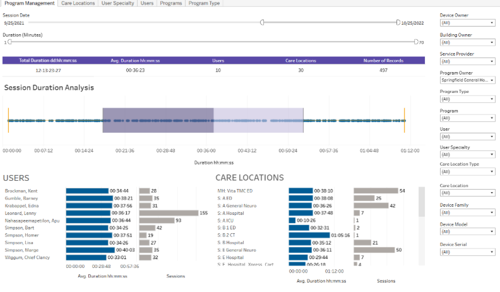Image resolution: width=500 pixels, height=292 pixels.
Task: Open the Building Owner filter dropdown
Action: point(467,43)
